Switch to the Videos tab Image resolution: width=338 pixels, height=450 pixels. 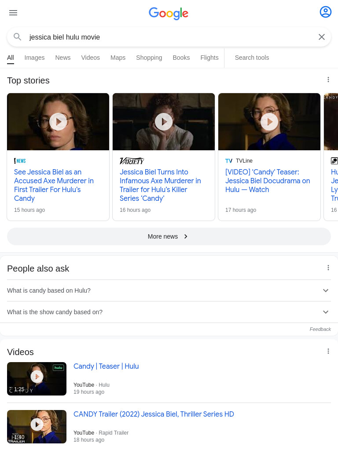(x=90, y=58)
